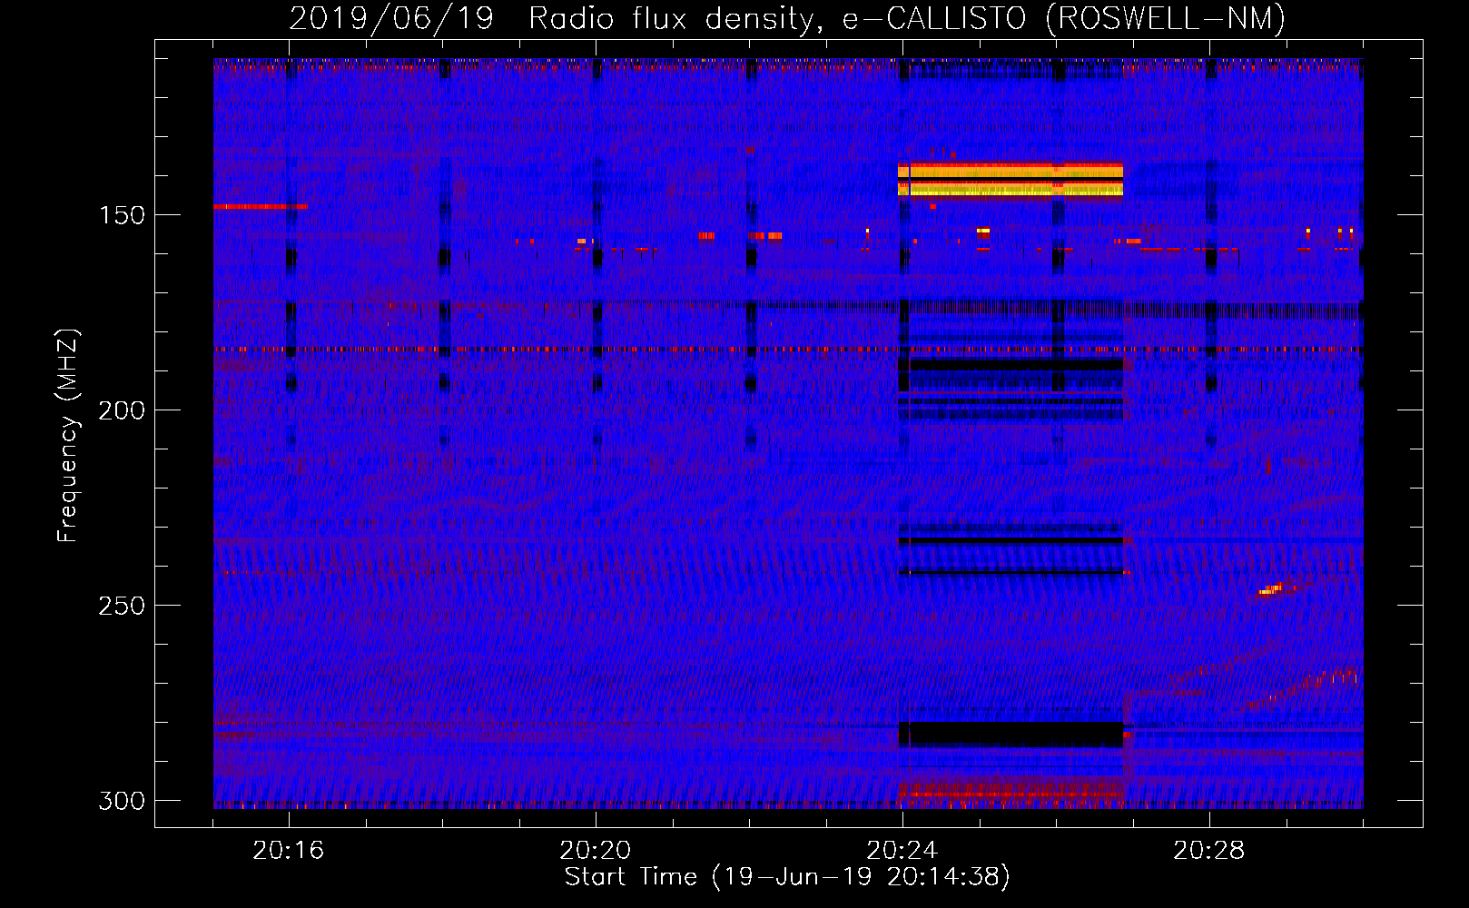Click the 'Start Time (19-Jun-19 20:14:38)' label
This screenshot has height=908, width=1469.
[787, 877]
